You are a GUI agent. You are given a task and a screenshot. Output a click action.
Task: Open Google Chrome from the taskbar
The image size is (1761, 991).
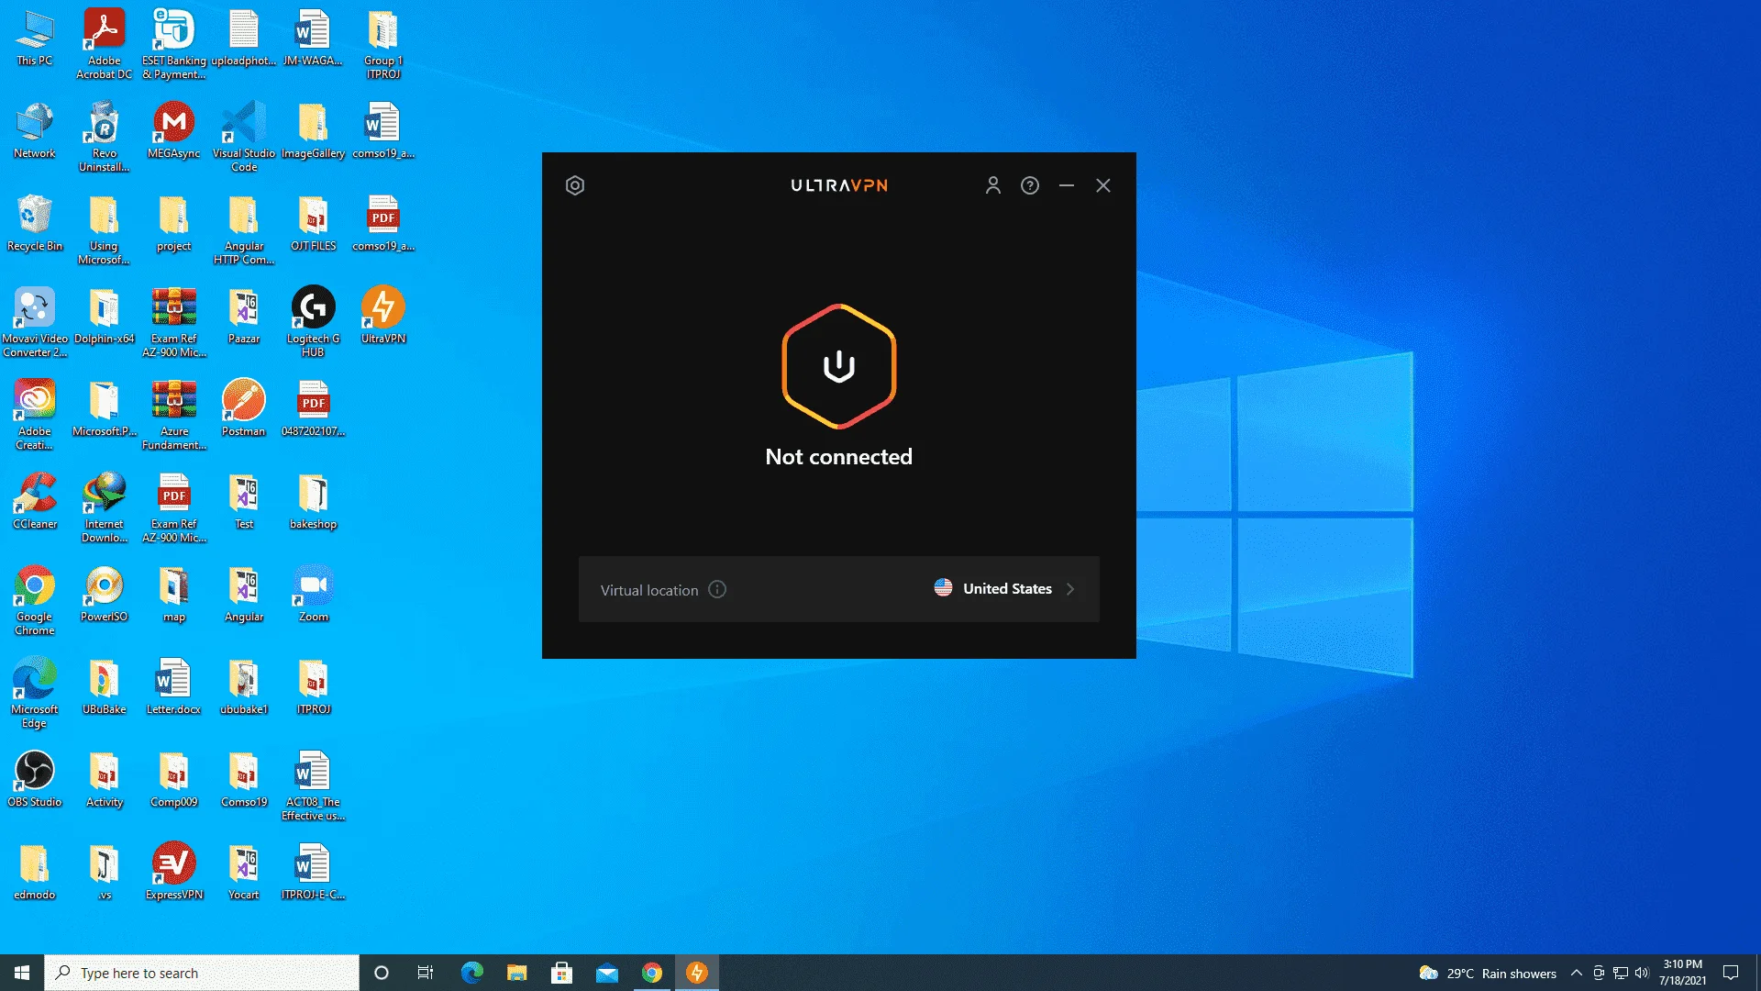(x=652, y=973)
